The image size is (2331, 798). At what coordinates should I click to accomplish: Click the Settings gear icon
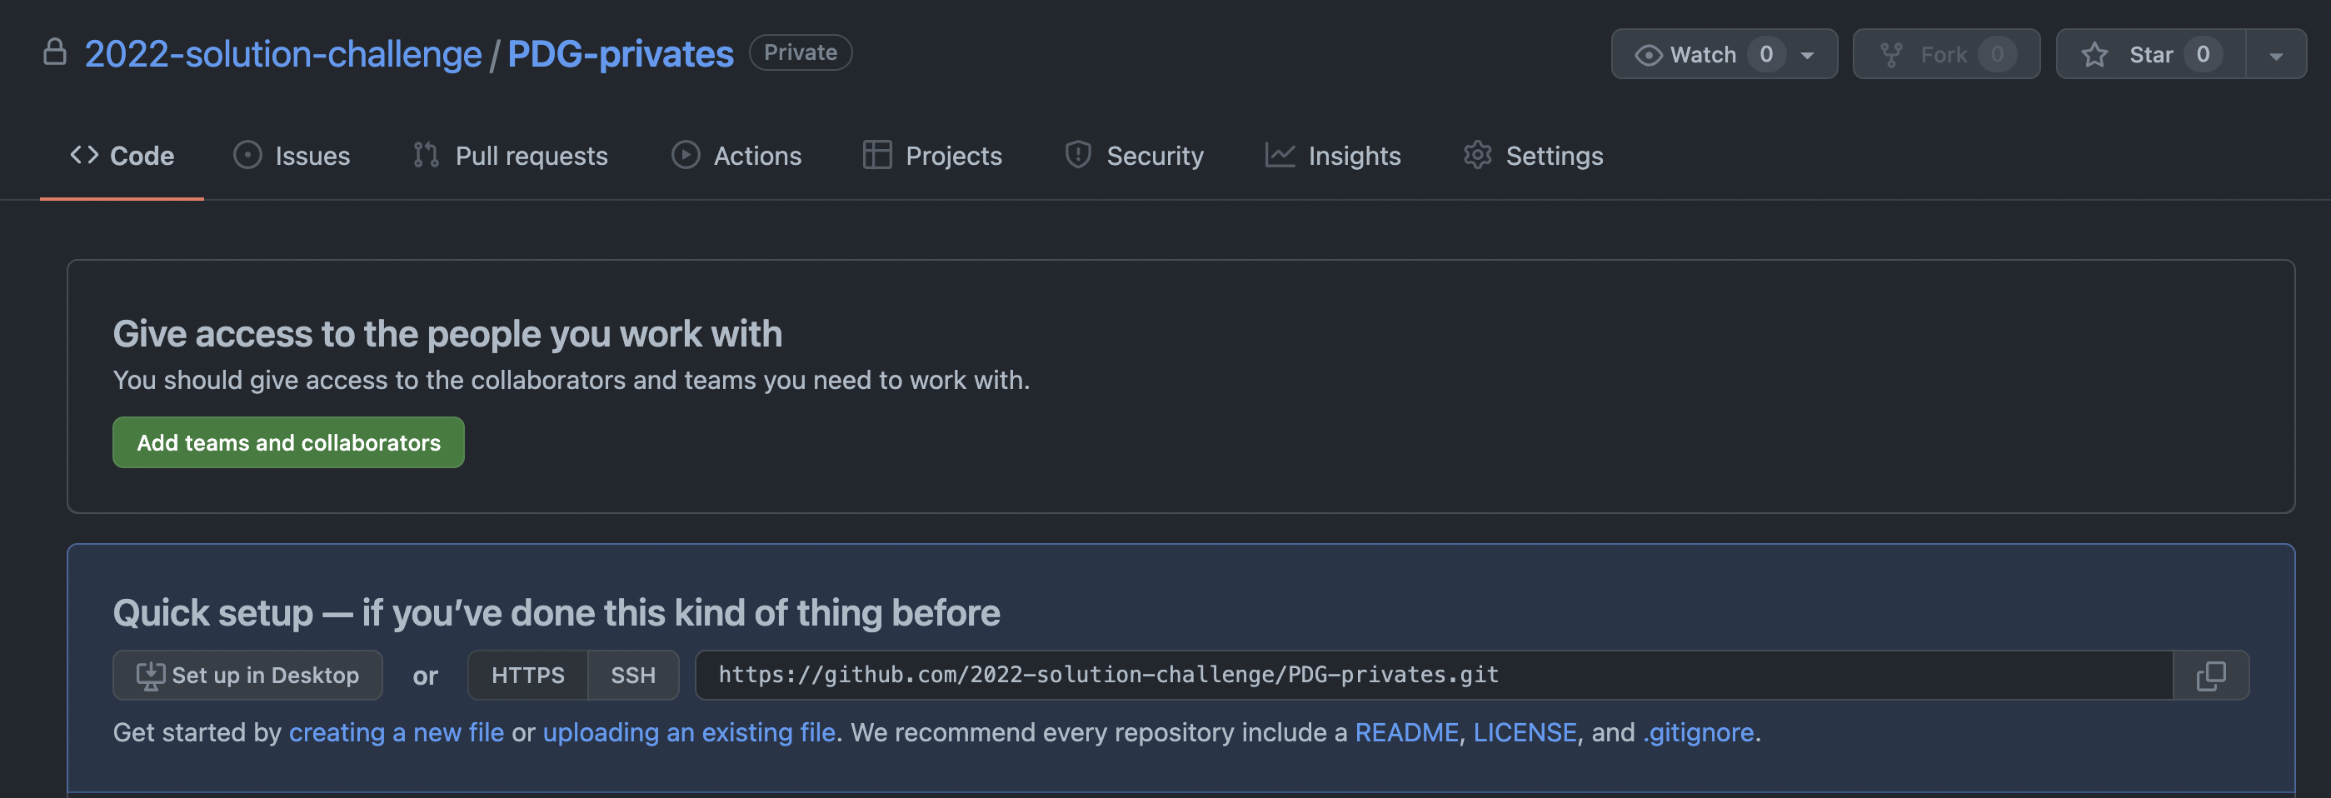tap(1477, 155)
